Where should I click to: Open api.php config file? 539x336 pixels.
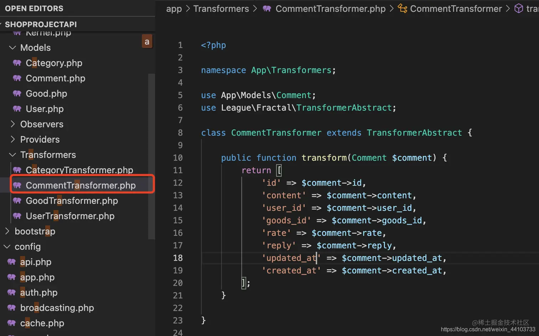click(x=36, y=262)
